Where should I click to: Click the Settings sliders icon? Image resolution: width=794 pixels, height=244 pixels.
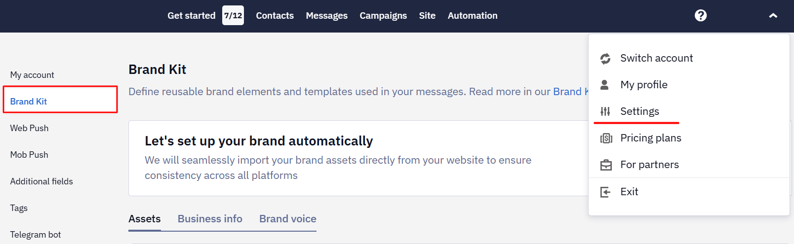coord(605,111)
